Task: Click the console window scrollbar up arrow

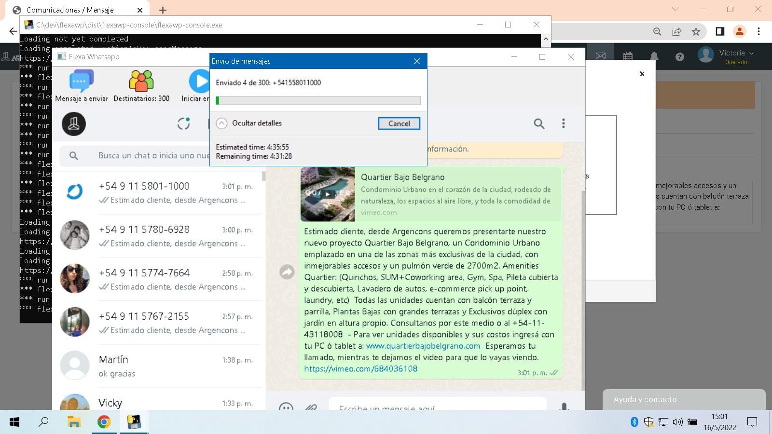Action: (x=546, y=39)
